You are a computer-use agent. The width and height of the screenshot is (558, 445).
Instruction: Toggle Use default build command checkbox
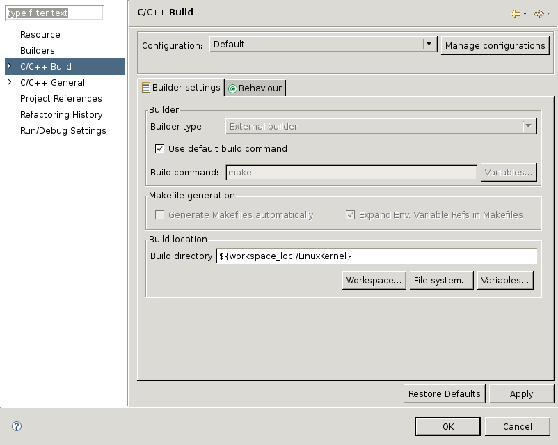[x=159, y=148]
